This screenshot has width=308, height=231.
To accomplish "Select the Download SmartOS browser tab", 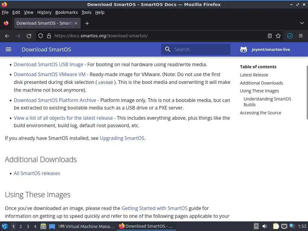I will tap(47, 23).
